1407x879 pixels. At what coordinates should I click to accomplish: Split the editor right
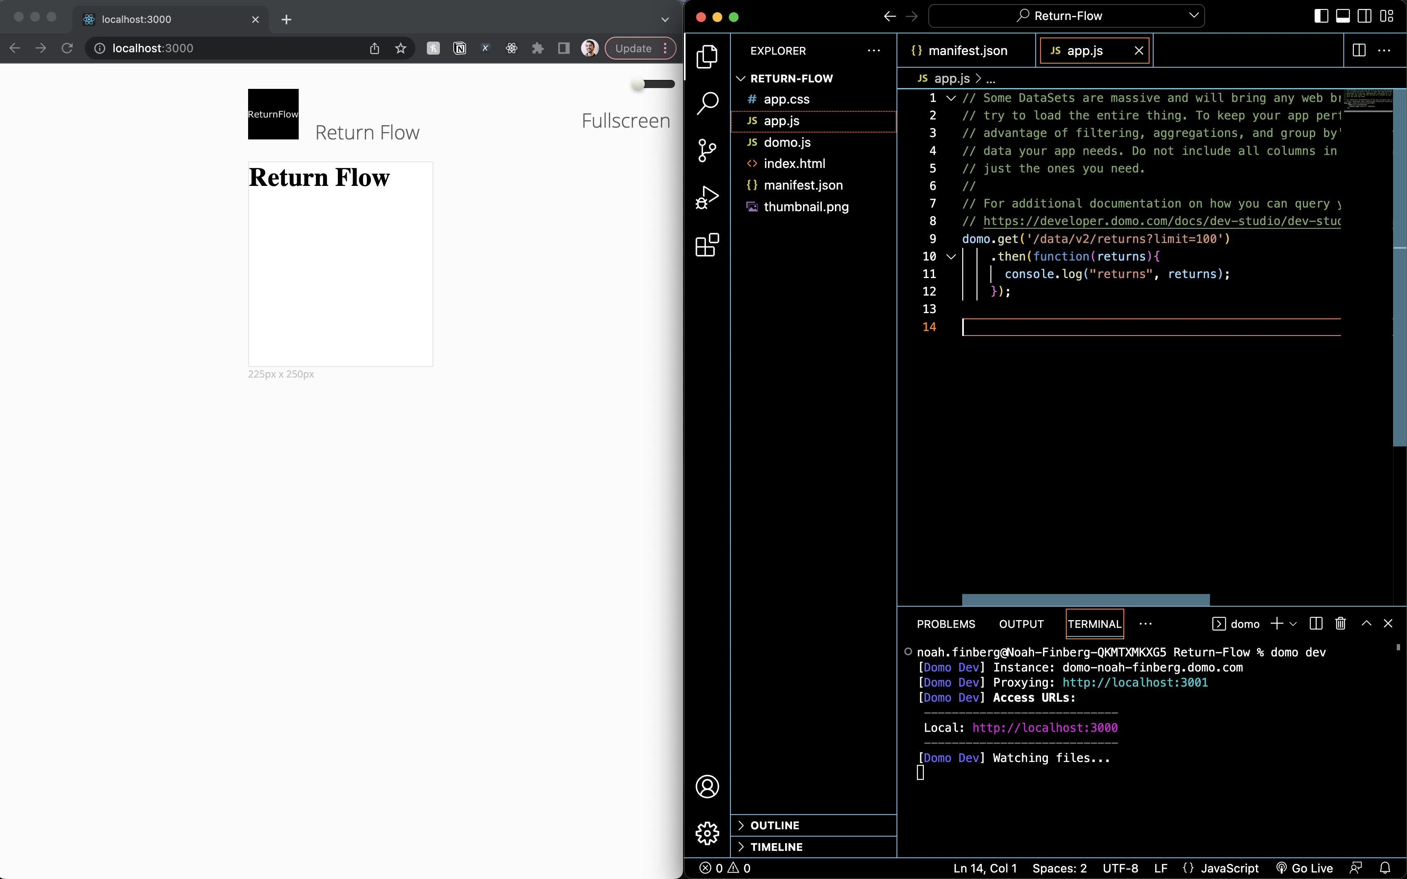point(1359,51)
